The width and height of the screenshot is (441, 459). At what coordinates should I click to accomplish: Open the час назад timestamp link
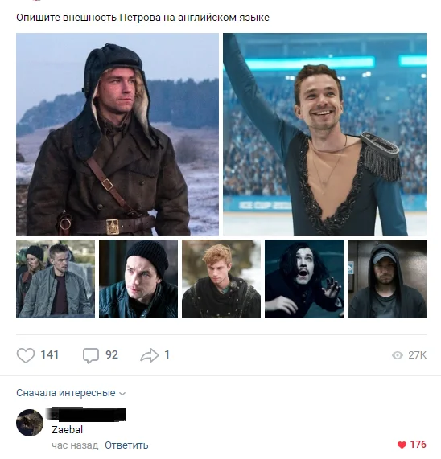75,445
